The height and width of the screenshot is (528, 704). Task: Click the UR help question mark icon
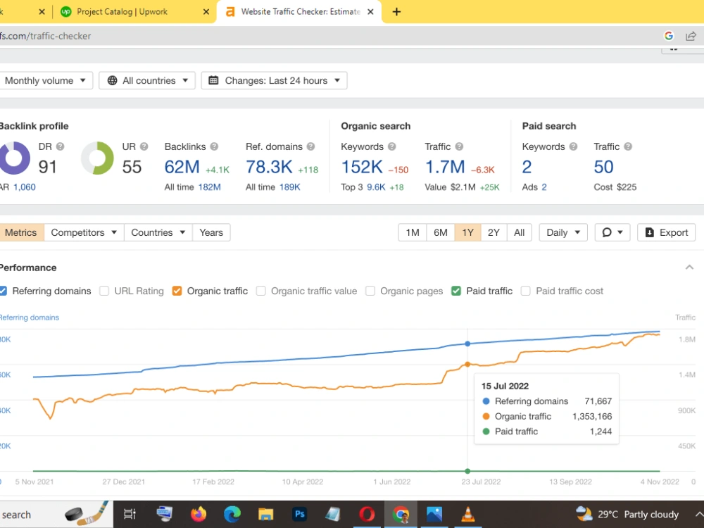coord(144,146)
